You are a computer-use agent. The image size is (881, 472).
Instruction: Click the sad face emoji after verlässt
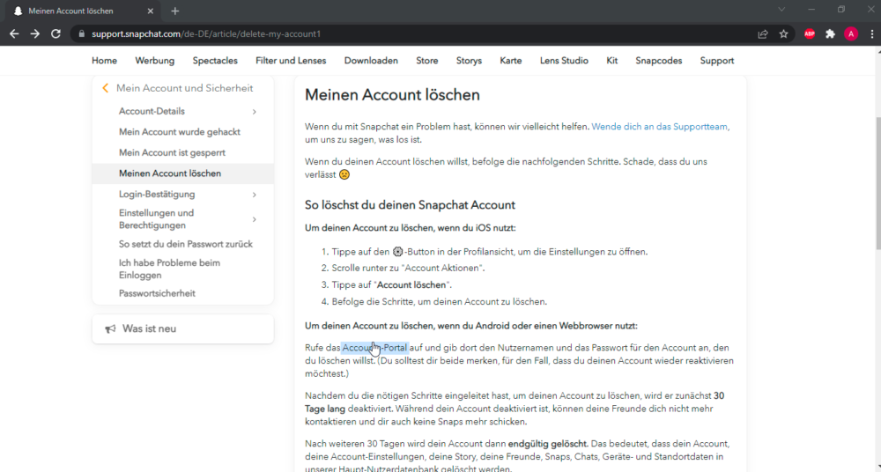tap(344, 174)
